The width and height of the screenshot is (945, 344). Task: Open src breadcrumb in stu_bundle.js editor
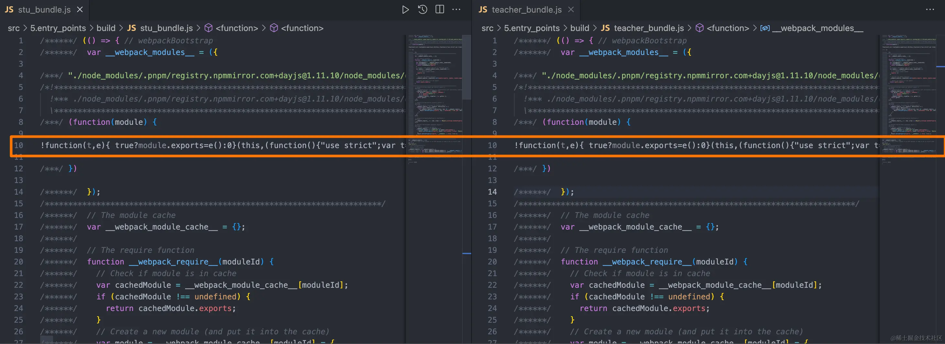pos(14,28)
